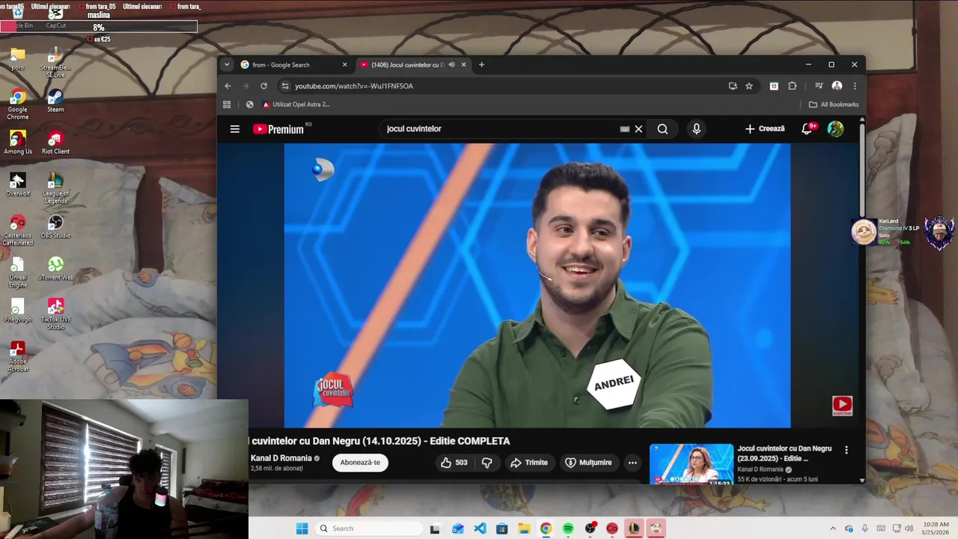
Task: Open Unreal Engine desktop icon
Action: (18, 272)
